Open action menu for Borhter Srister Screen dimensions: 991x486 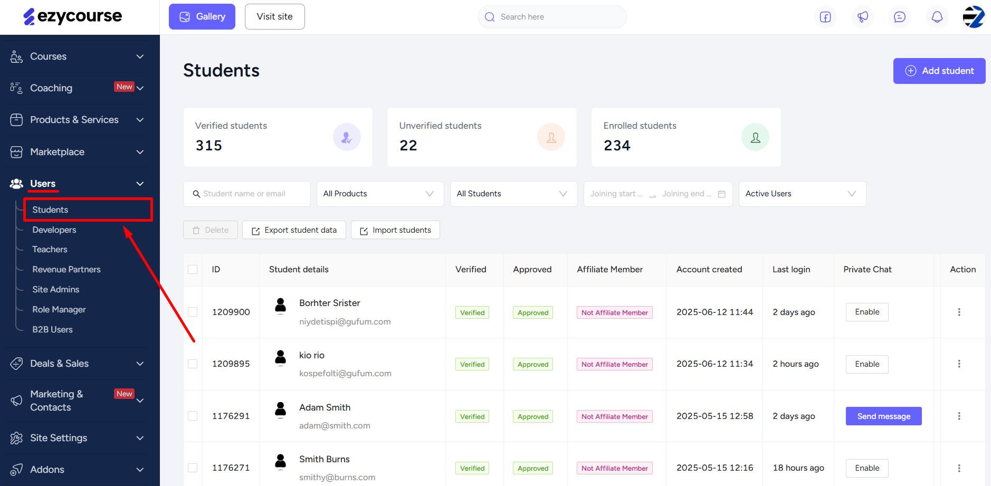pos(959,312)
